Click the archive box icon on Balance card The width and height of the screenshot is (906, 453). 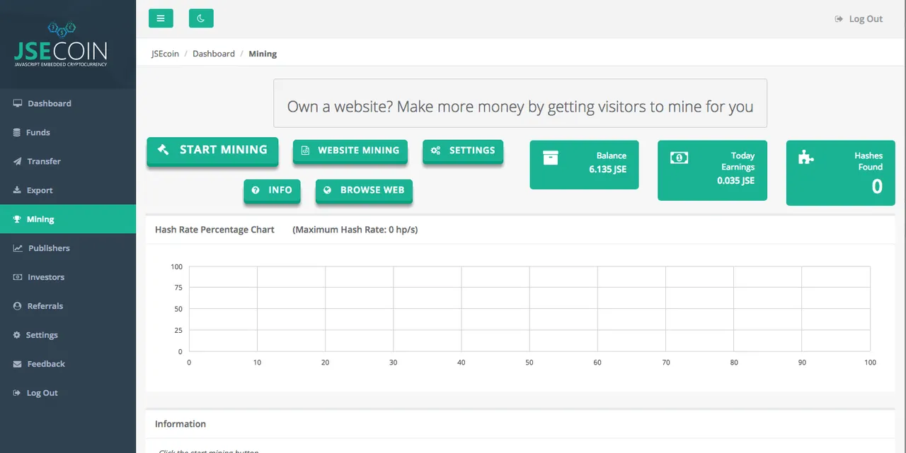(x=551, y=158)
